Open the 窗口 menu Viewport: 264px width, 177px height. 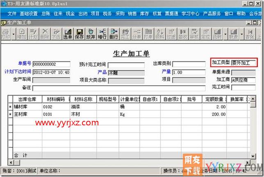[229, 14]
